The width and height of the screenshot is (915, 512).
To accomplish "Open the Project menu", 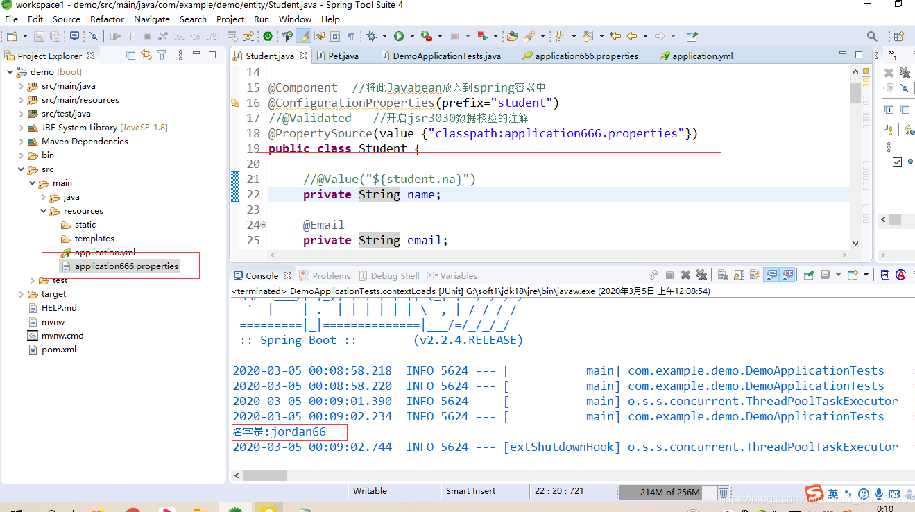I will [230, 19].
